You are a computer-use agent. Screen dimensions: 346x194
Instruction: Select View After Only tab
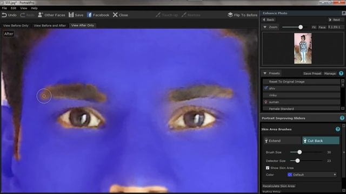point(83,25)
